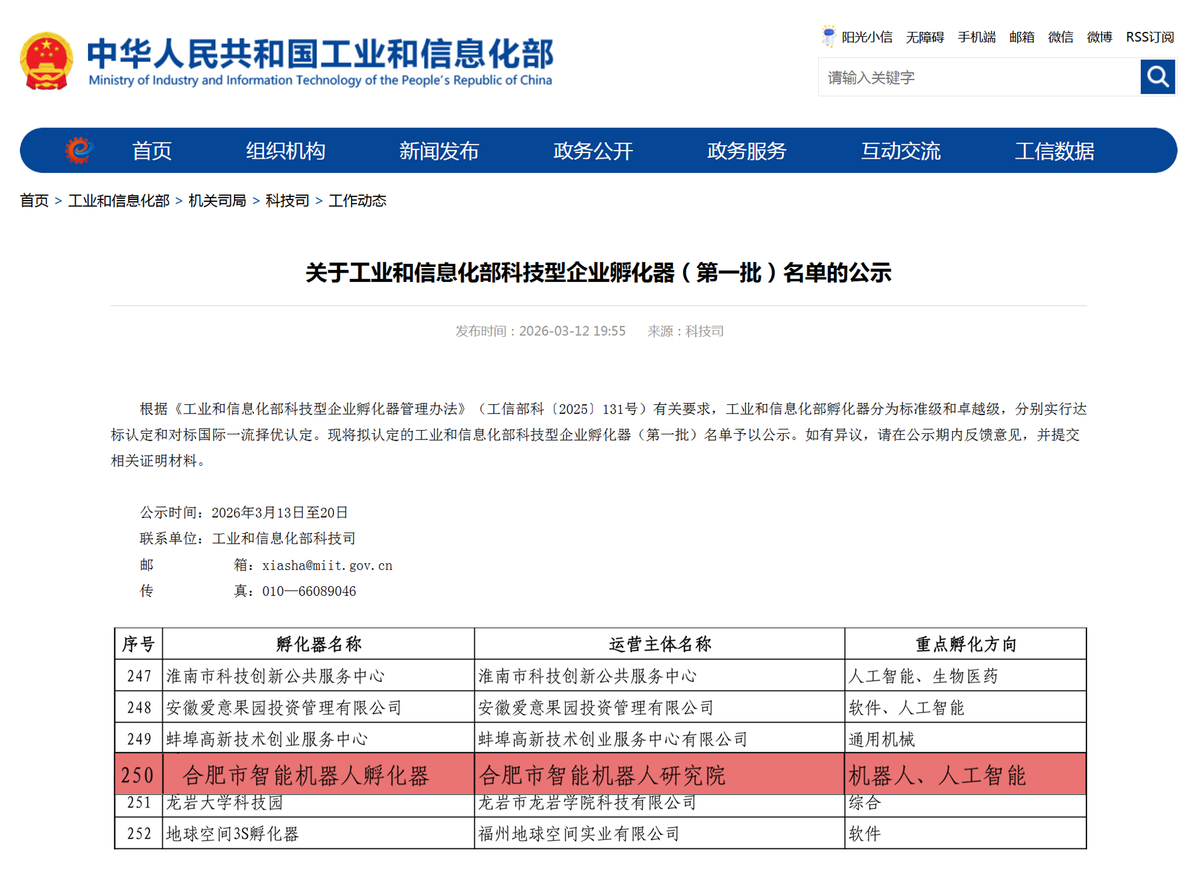Type in the 请输入关键字 search field
Screen dimensions: 1201x875
[978, 77]
